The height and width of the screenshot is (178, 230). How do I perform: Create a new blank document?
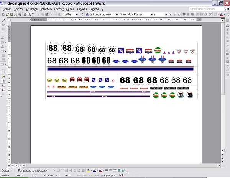coord(3,15)
